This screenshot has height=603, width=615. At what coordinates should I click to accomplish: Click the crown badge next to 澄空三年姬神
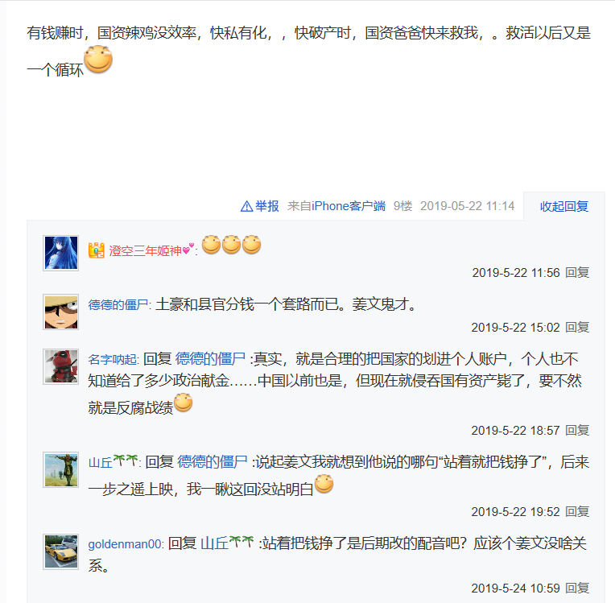[96, 250]
